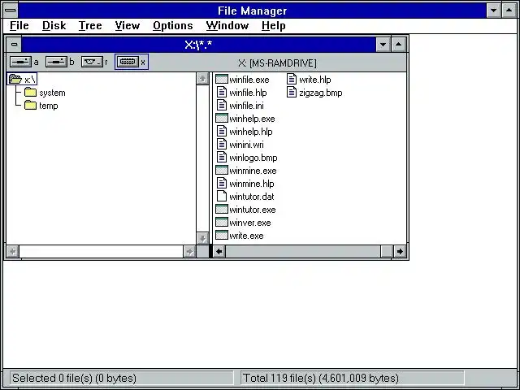Image resolution: width=520 pixels, height=390 pixels.
Task: Click the winhelp.hlp document icon
Action: coord(222,132)
